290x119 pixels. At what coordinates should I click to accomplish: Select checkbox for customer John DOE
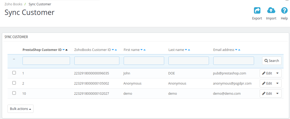pyautogui.click(x=14, y=73)
